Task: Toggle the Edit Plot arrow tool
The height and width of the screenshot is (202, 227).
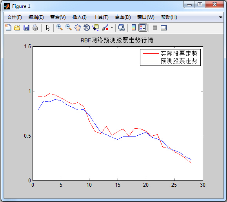Action: point(48,28)
